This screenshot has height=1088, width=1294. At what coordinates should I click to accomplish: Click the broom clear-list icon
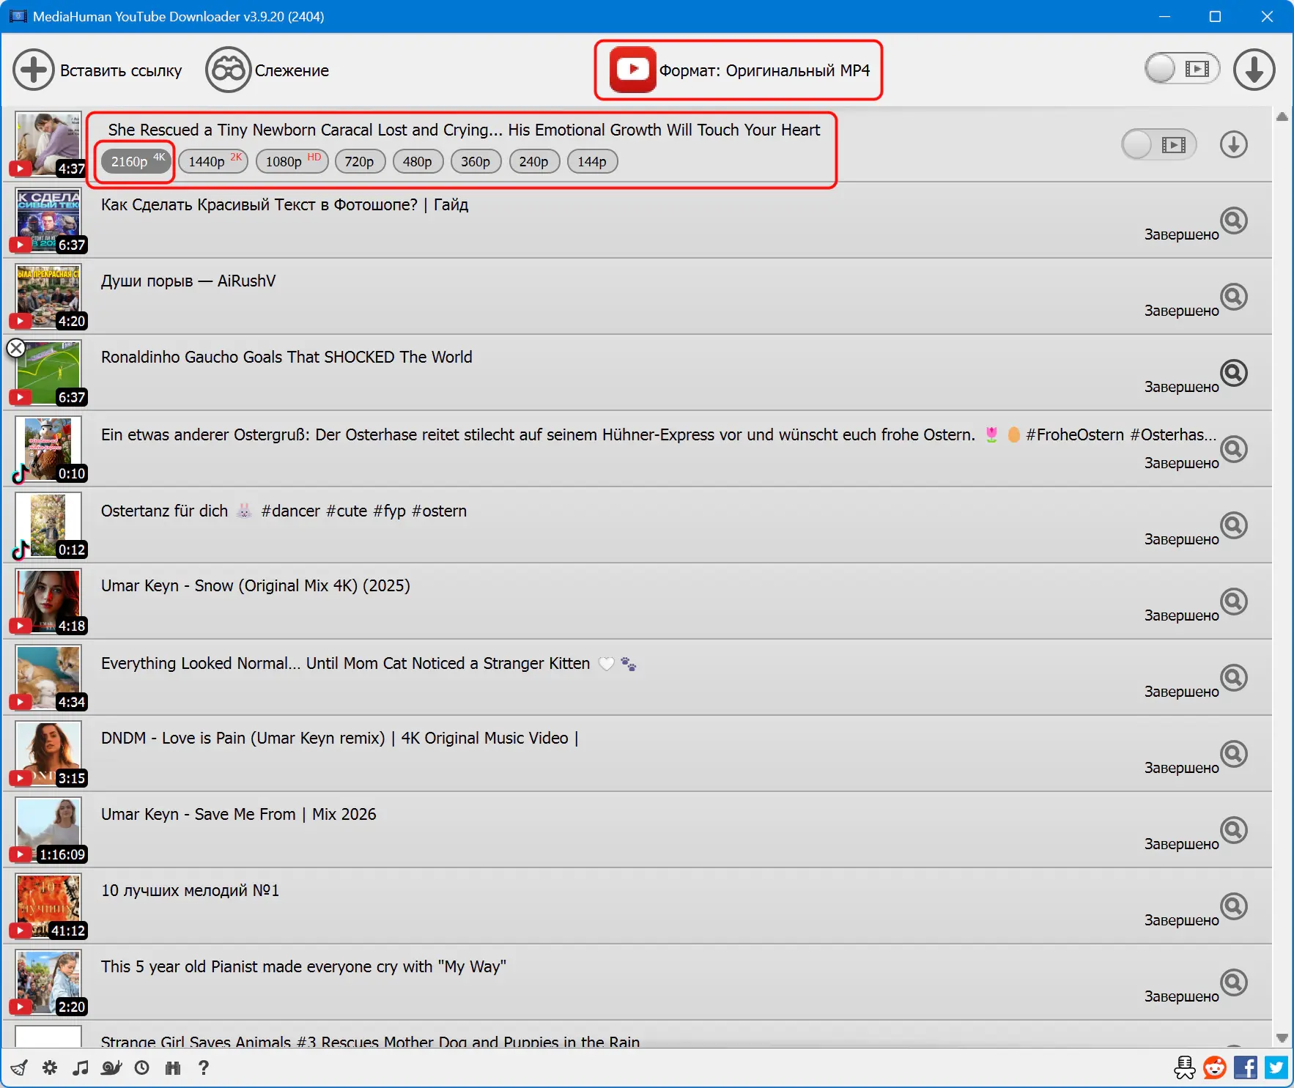tap(19, 1067)
